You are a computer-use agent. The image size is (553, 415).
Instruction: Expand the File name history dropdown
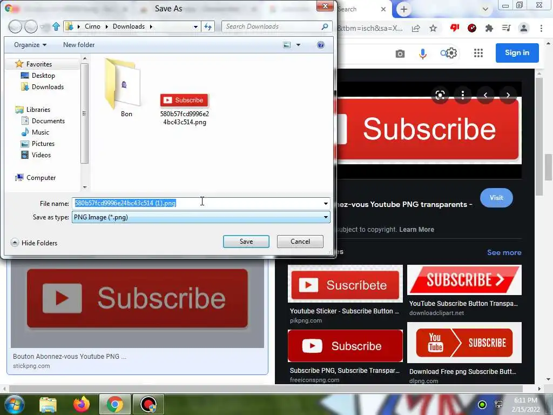pos(326,203)
